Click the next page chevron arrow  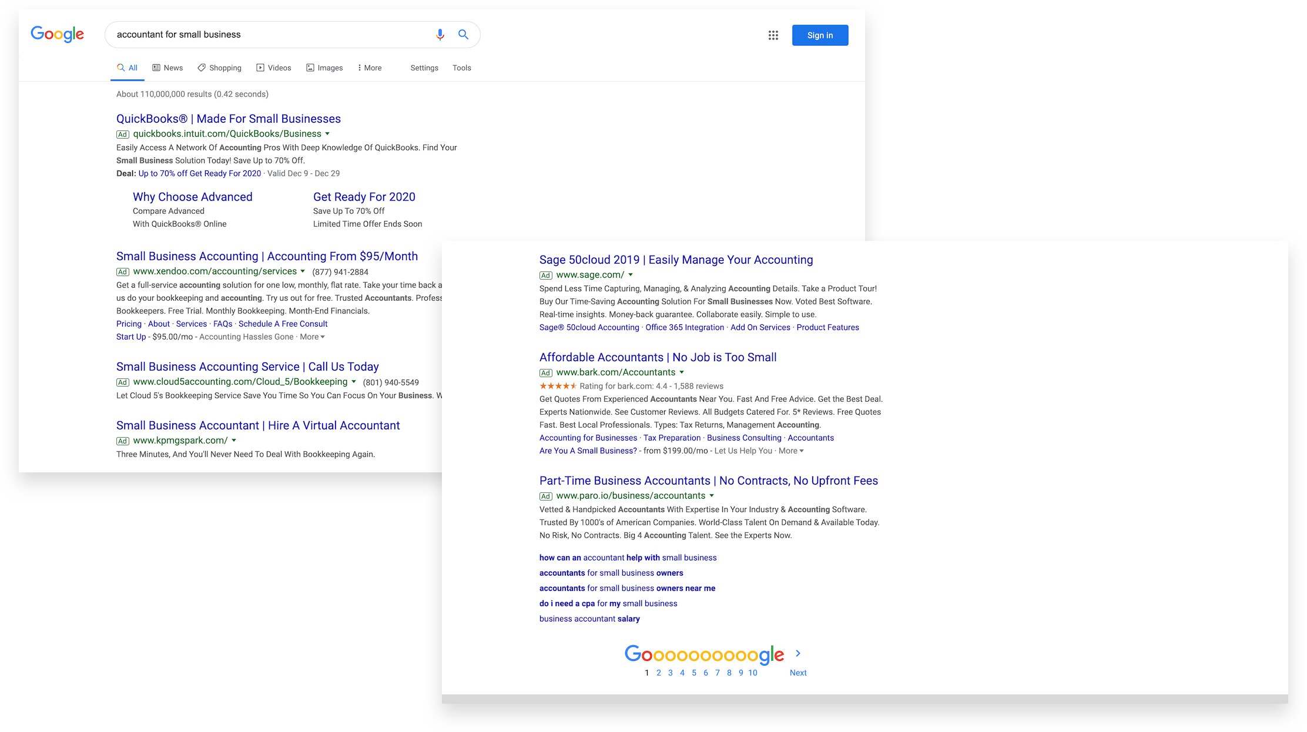pos(797,653)
